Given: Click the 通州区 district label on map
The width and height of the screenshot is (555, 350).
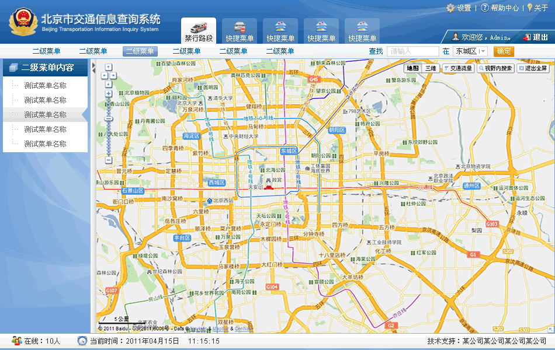Looking at the screenshot, I should (x=471, y=185).
